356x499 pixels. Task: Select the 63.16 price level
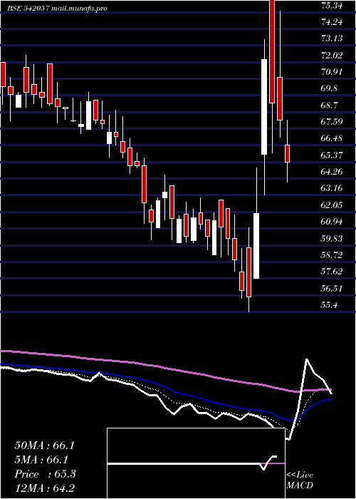pos(332,188)
